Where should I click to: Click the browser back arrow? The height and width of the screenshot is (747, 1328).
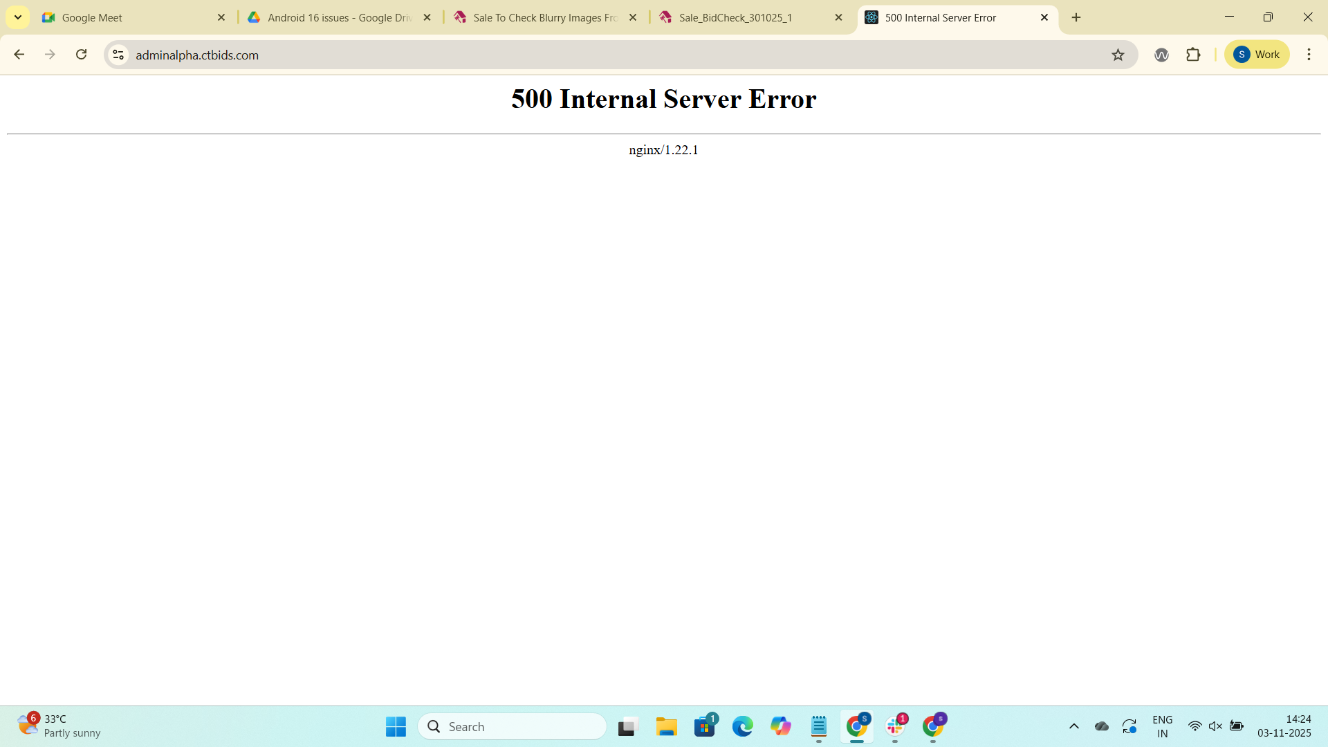[x=19, y=55]
